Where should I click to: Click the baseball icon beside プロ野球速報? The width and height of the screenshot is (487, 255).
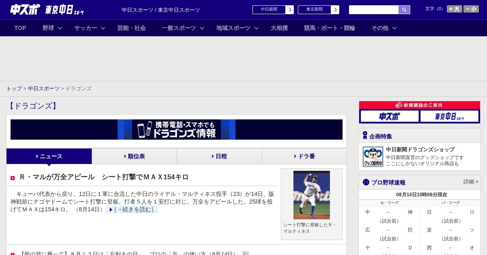click(366, 182)
